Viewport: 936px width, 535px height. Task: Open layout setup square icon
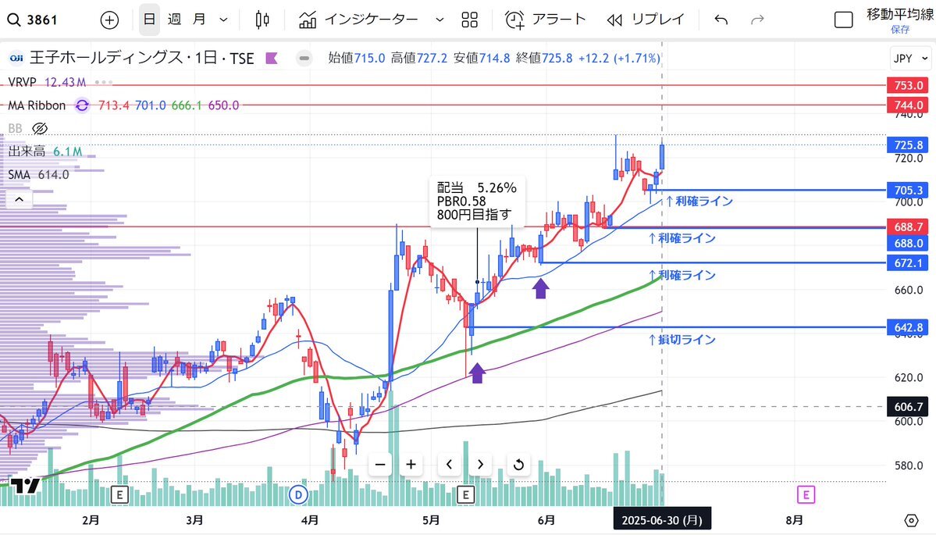[843, 20]
